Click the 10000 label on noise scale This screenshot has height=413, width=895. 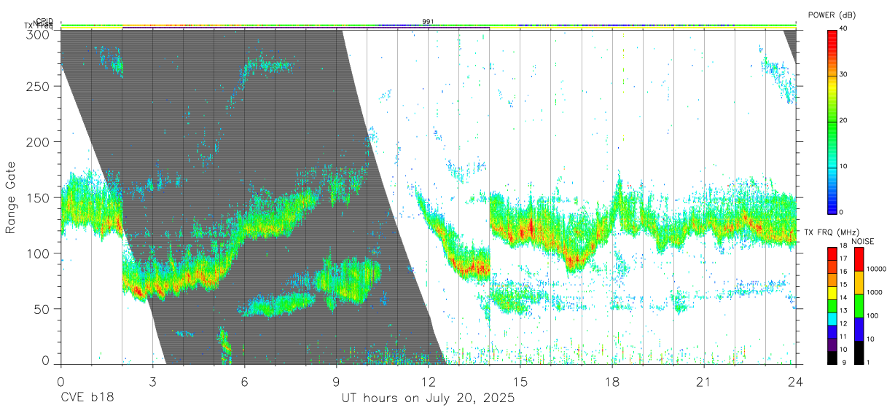click(x=876, y=270)
